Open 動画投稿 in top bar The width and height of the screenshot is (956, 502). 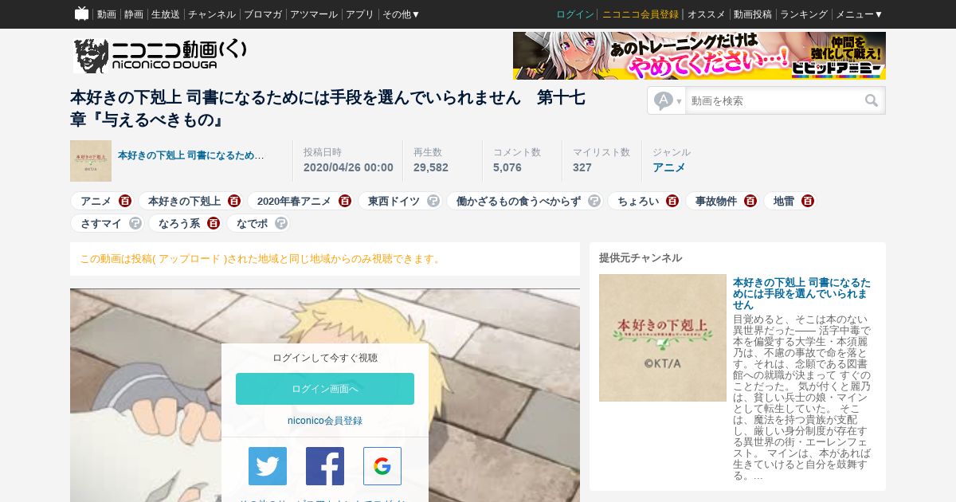coord(753,14)
